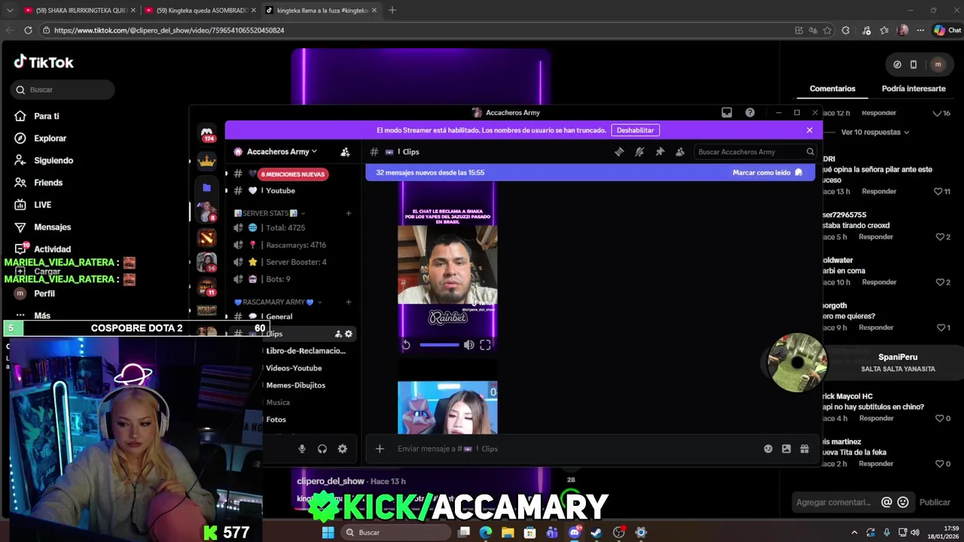Open the server folder icon in Discord
This screenshot has width=964, height=542.
coord(207,187)
